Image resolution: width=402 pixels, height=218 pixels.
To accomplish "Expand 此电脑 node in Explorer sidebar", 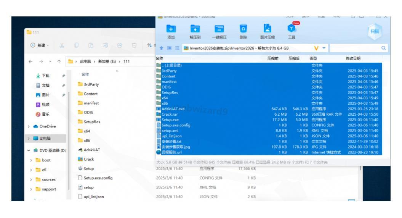I will click(x=29, y=139).
